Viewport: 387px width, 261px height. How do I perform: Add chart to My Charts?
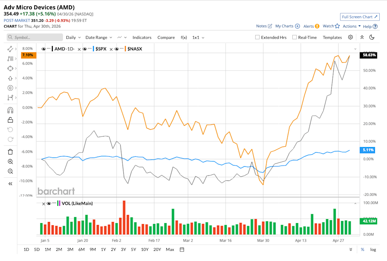point(287,26)
